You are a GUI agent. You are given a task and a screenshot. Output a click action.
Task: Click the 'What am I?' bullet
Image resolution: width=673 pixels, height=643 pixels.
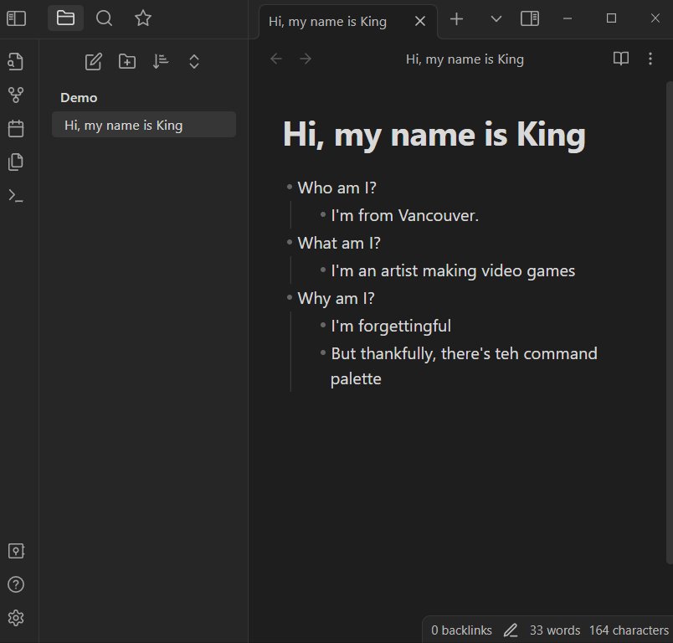point(339,243)
